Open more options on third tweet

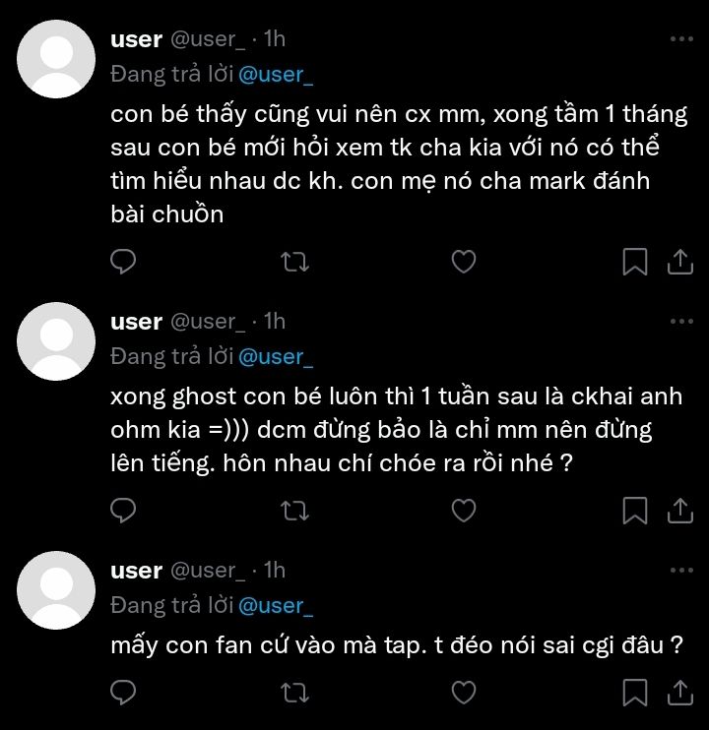coord(680,570)
